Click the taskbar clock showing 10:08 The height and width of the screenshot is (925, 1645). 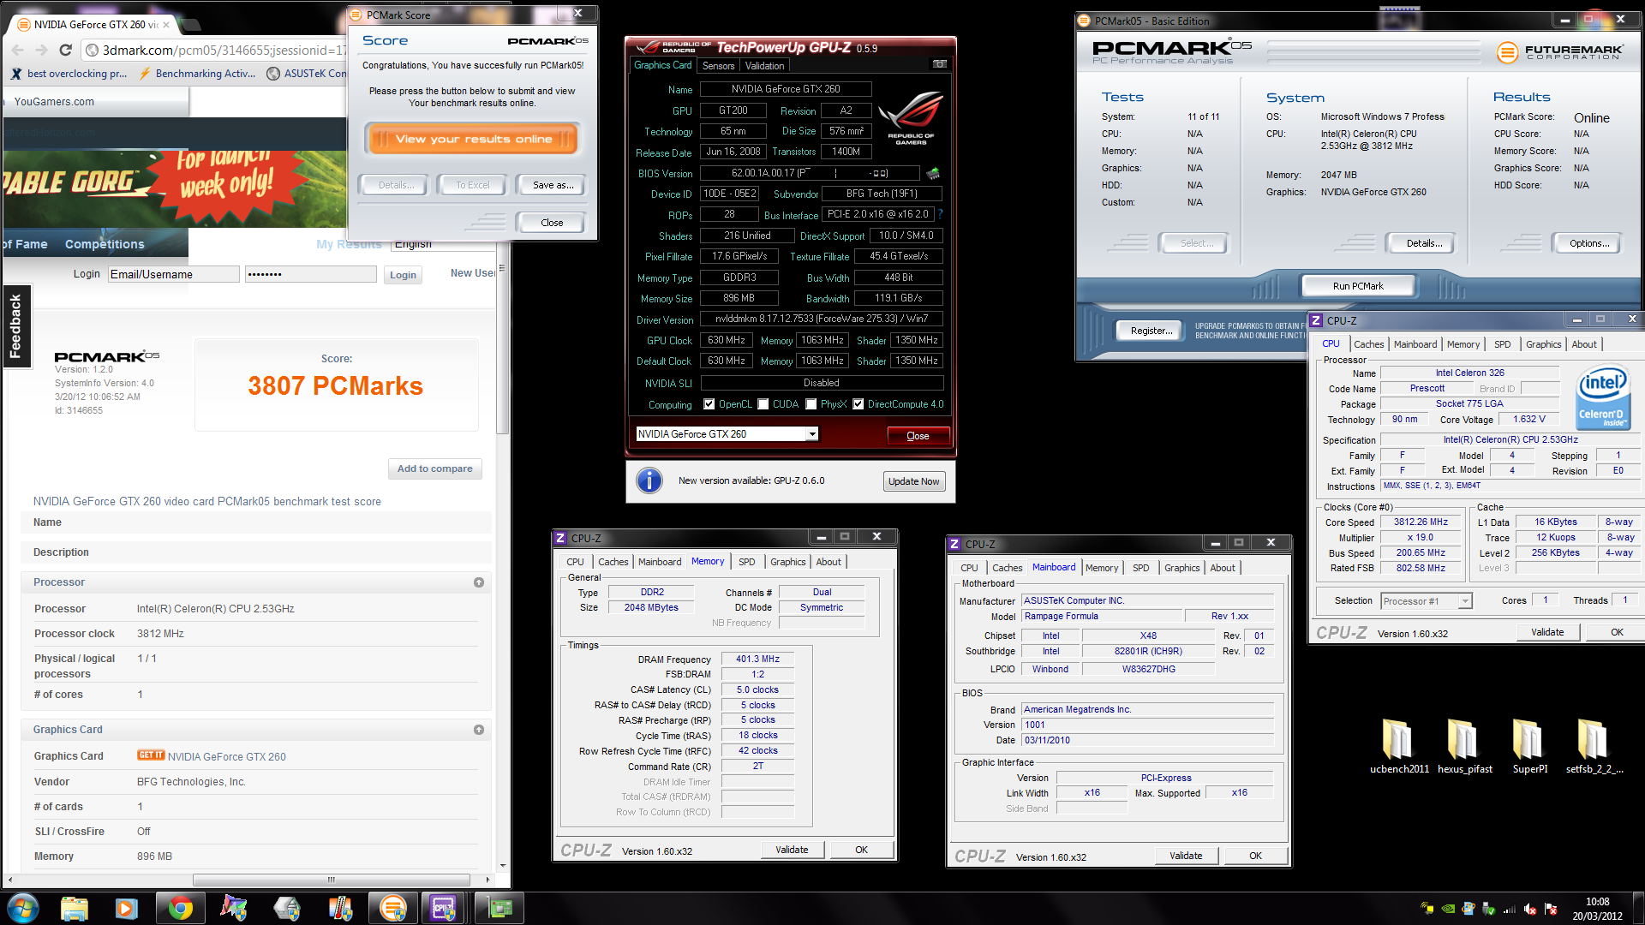1597,909
